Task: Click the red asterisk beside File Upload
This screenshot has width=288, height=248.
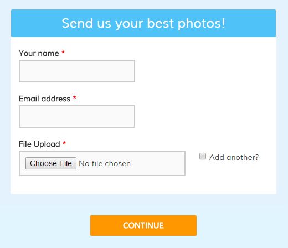Action: (64, 143)
